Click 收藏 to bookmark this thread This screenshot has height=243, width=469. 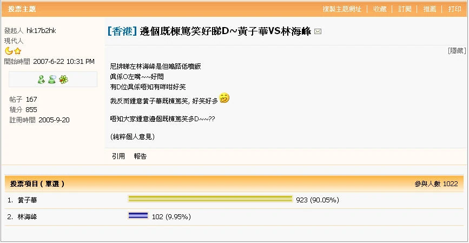click(x=380, y=9)
